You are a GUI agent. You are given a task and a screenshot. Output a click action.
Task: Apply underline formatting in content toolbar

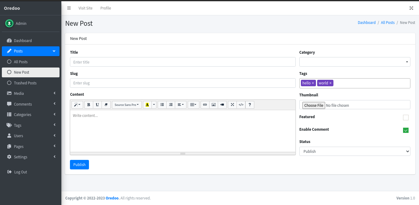(x=97, y=105)
